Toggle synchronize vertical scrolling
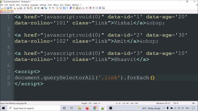This screenshot has width=198, height=111. (x=57, y=8)
